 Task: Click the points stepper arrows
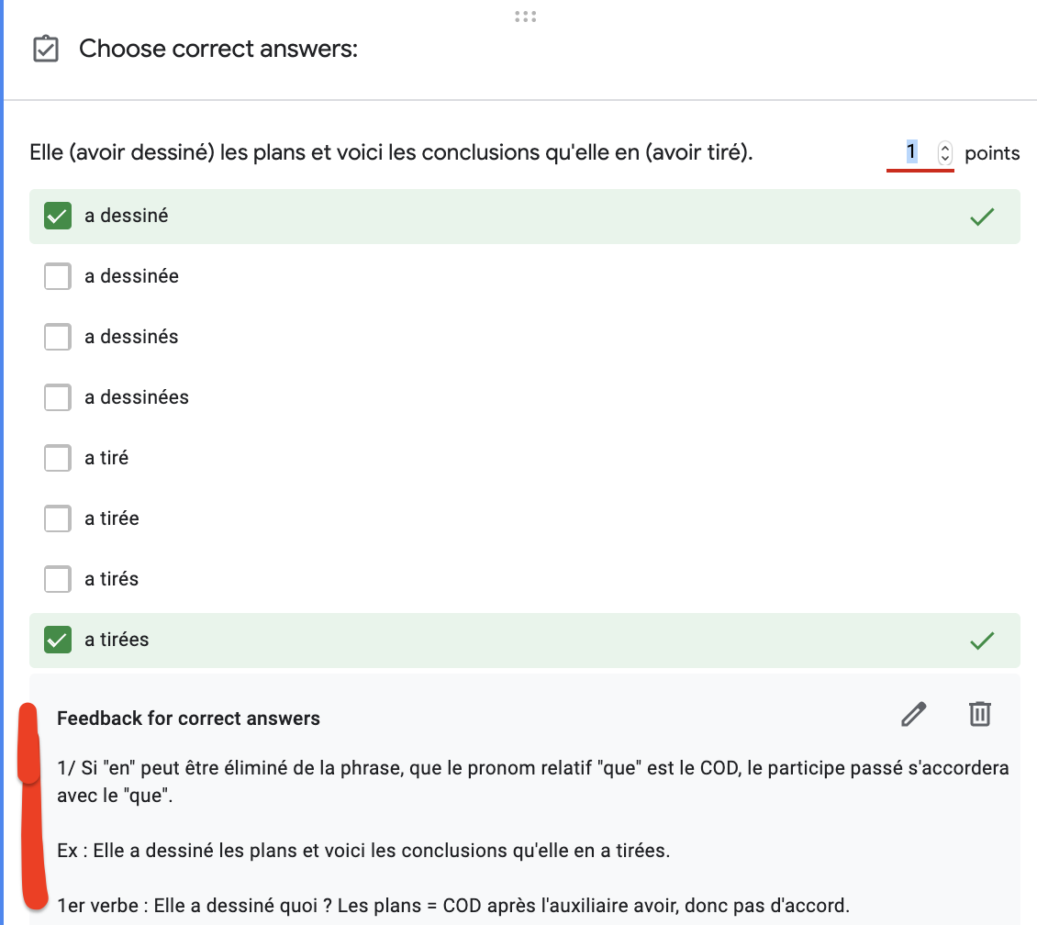945,153
